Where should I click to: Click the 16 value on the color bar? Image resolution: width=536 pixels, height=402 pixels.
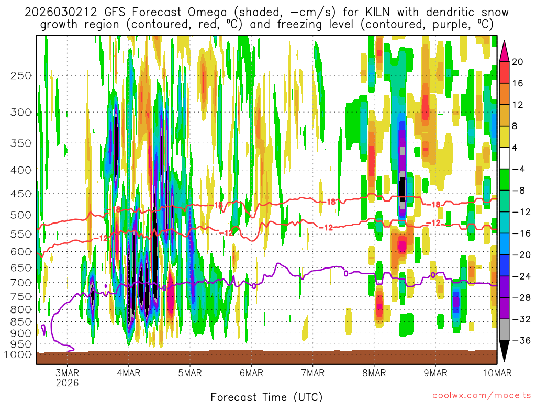click(x=518, y=83)
